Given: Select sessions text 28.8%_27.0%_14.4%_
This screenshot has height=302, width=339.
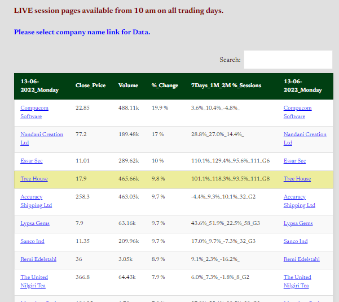Looking at the screenshot, I should 218,134.
